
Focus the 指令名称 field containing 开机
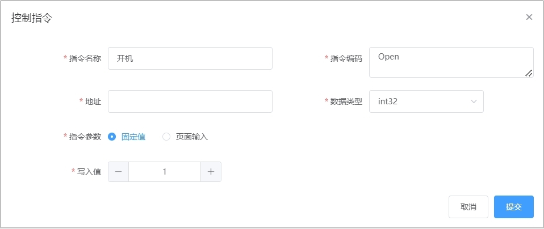click(x=190, y=58)
